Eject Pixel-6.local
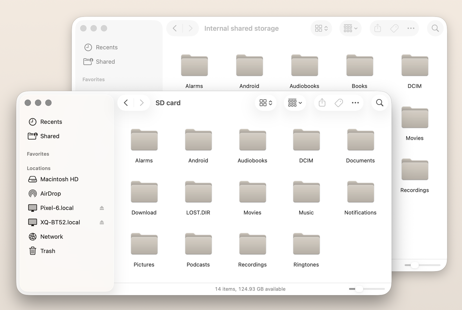 [x=102, y=208]
